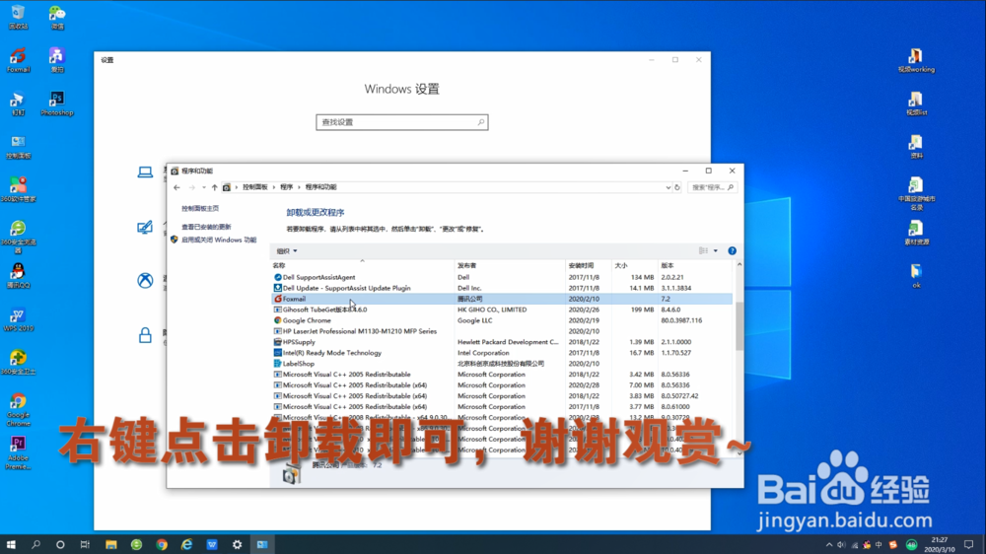986x554 pixels.
Task: Open the WeChat desktop icon
Action: click(x=57, y=17)
